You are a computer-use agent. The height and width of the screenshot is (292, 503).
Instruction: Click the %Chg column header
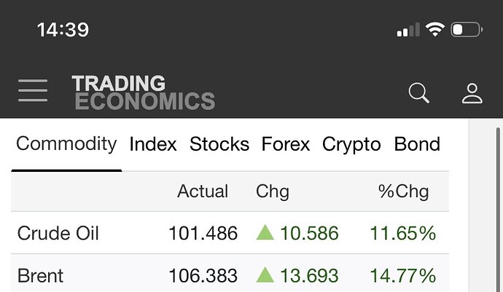tap(403, 192)
